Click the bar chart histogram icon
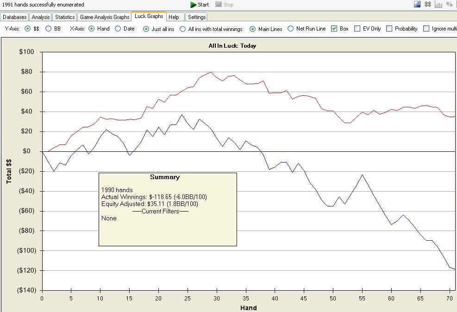 [x=438, y=4]
